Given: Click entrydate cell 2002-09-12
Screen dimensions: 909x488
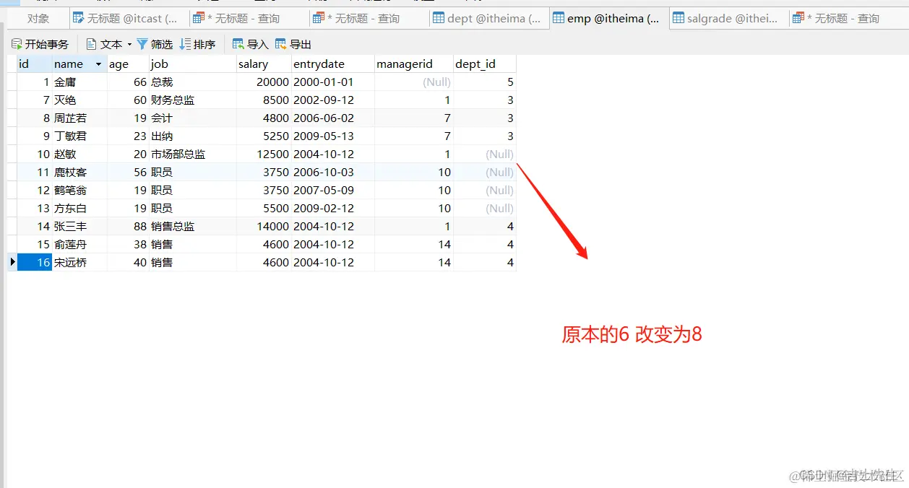Looking at the screenshot, I should pos(333,100).
